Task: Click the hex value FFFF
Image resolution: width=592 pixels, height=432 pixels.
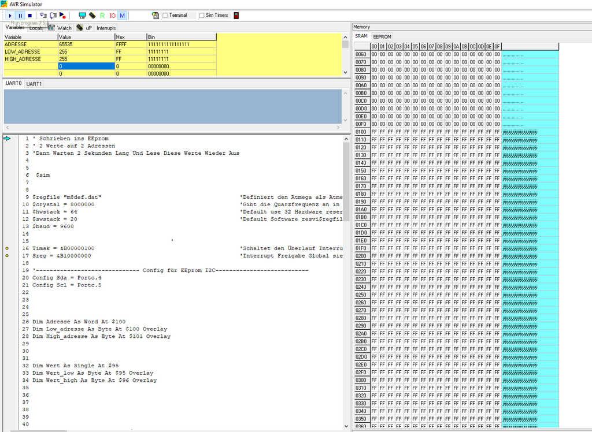Action: (131, 44)
